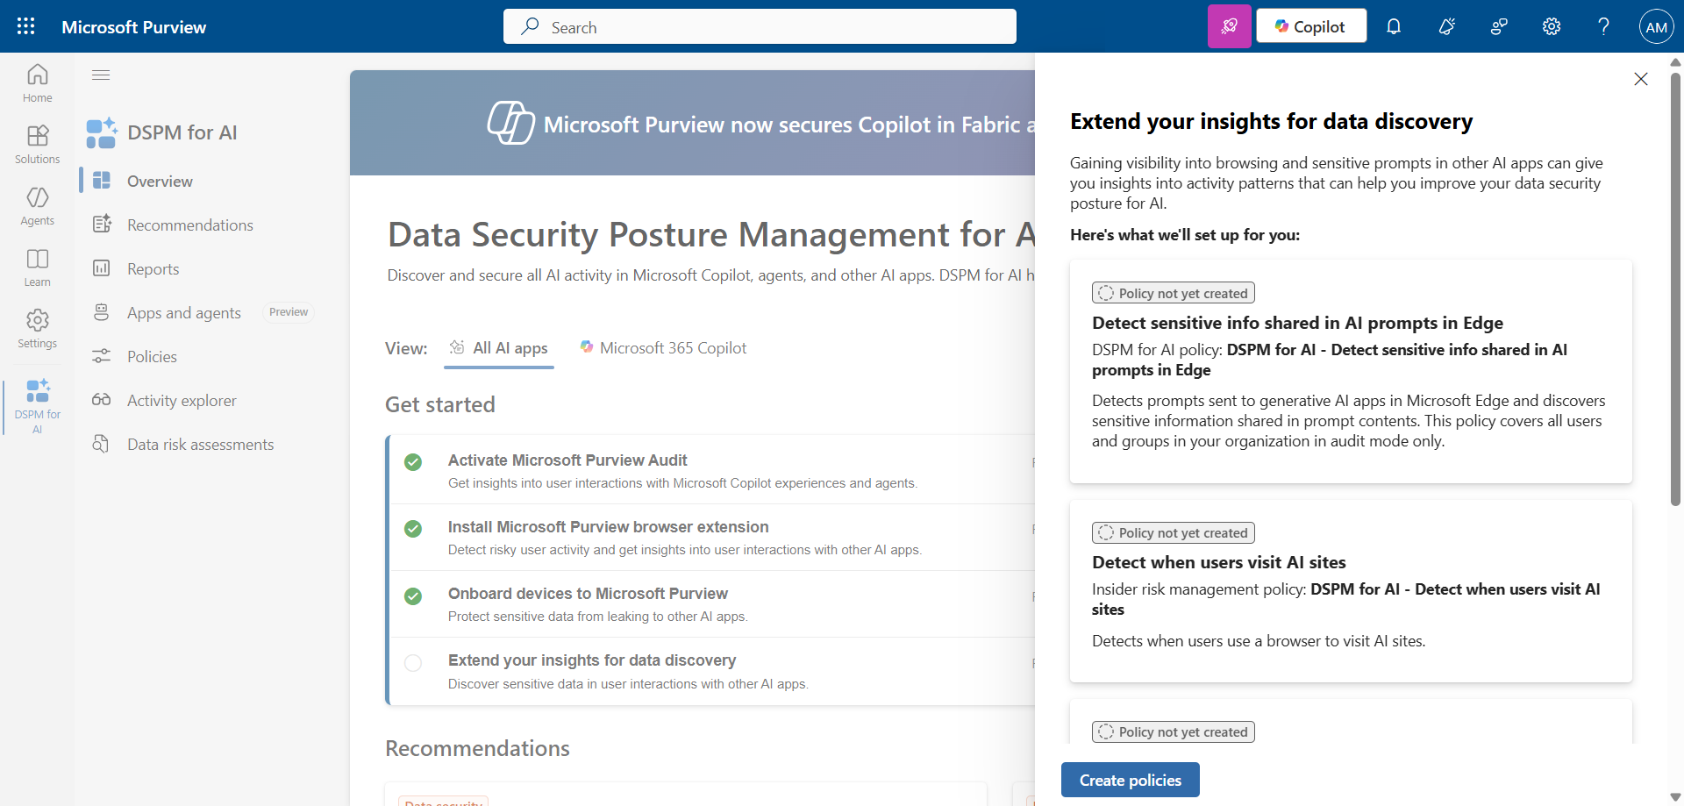Switch to the Microsoft 365 Copilot view
Screen dimensions: 1684x806
663,348
